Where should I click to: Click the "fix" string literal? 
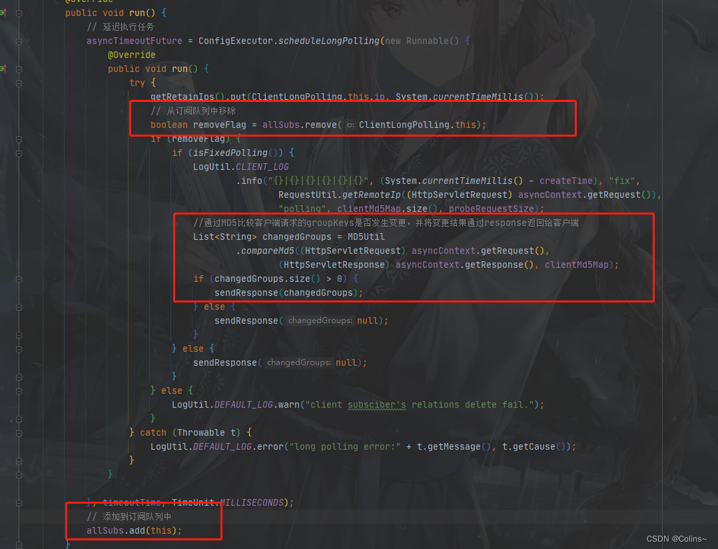622,181
